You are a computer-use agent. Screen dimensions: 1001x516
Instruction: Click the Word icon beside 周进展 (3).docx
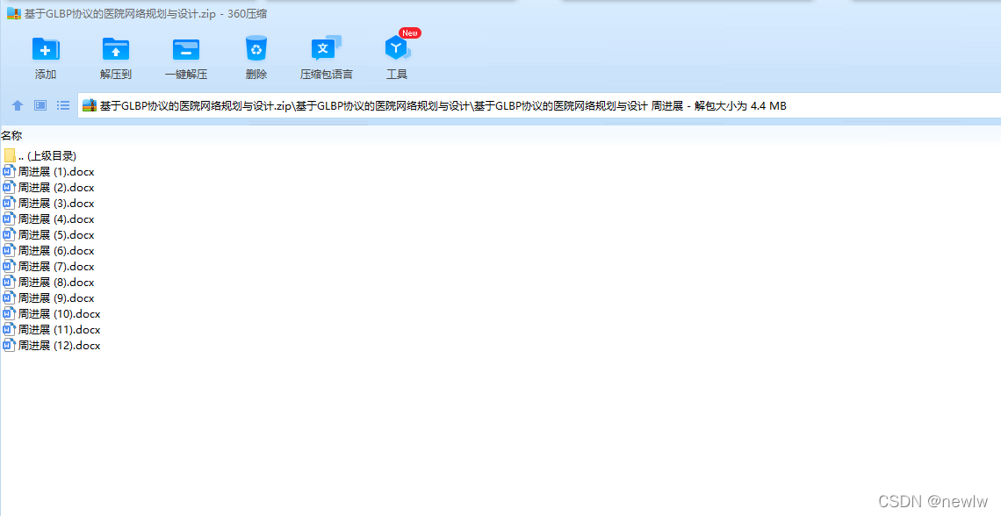coord(9,203)
